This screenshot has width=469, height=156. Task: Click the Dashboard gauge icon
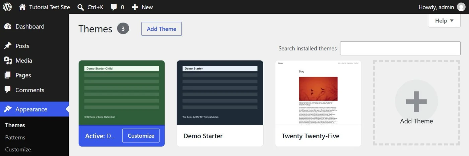tap(8, 26)
